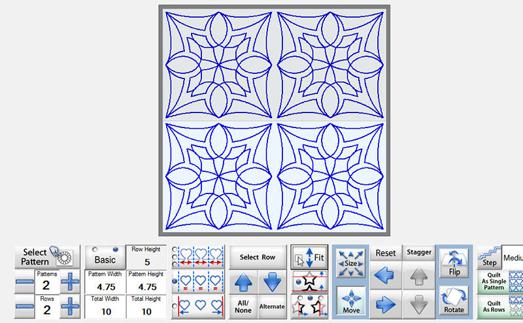This screenshot has width=523, height=323.
Task: Decrease the number of Patterns
Action: 25,283
